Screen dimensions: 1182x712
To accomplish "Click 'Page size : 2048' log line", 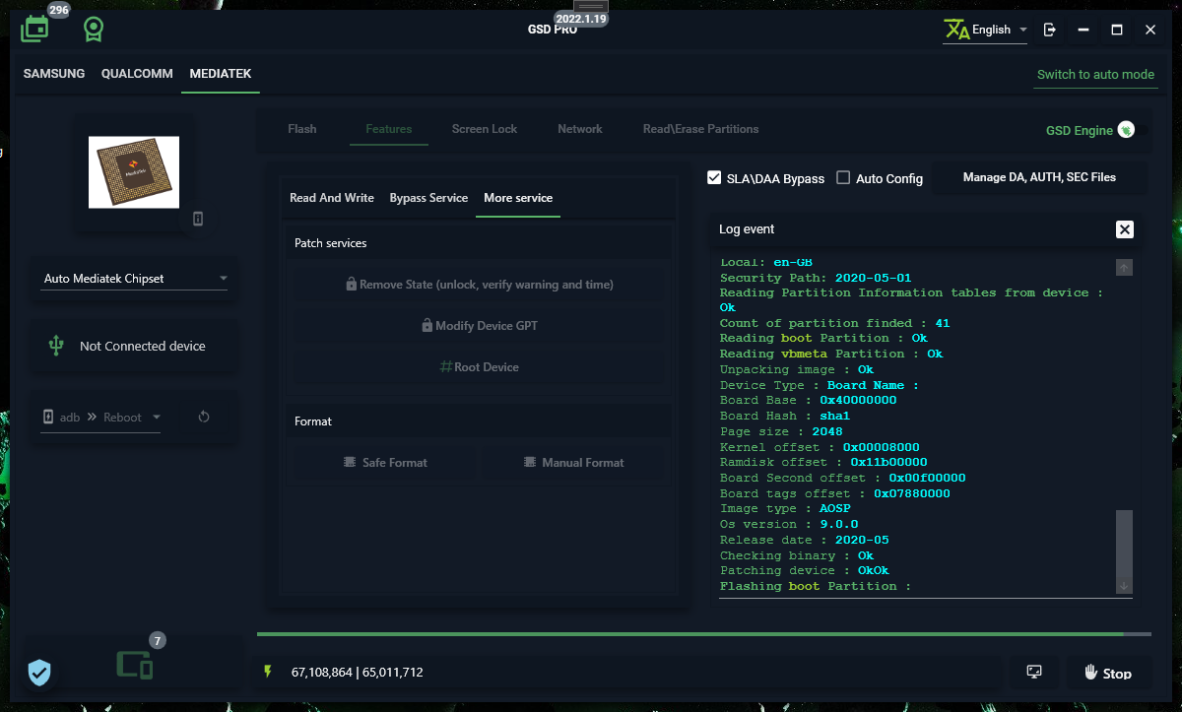I will [781, 431].
